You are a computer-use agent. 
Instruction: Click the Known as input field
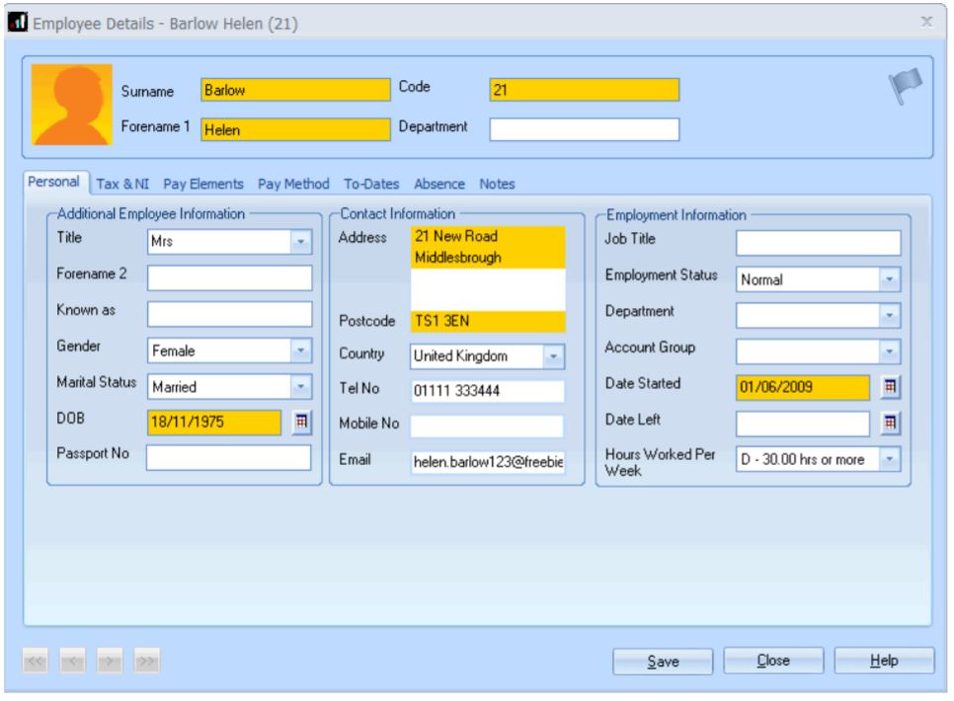coord(229,314)
